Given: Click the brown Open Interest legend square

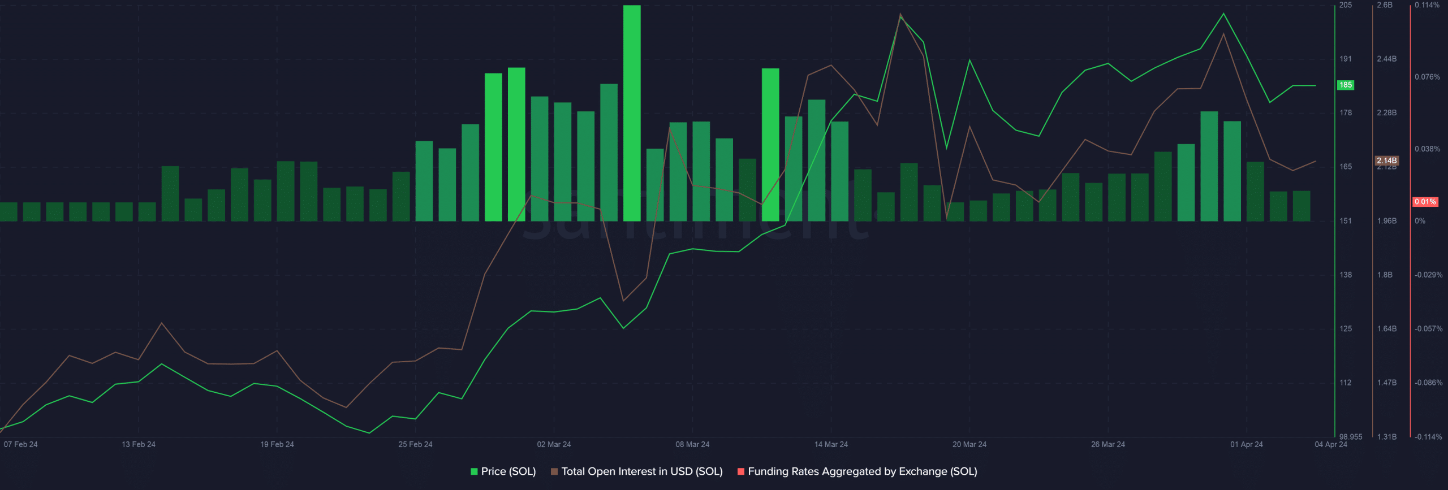Looking at the screenshot, I should click(554, 471).
